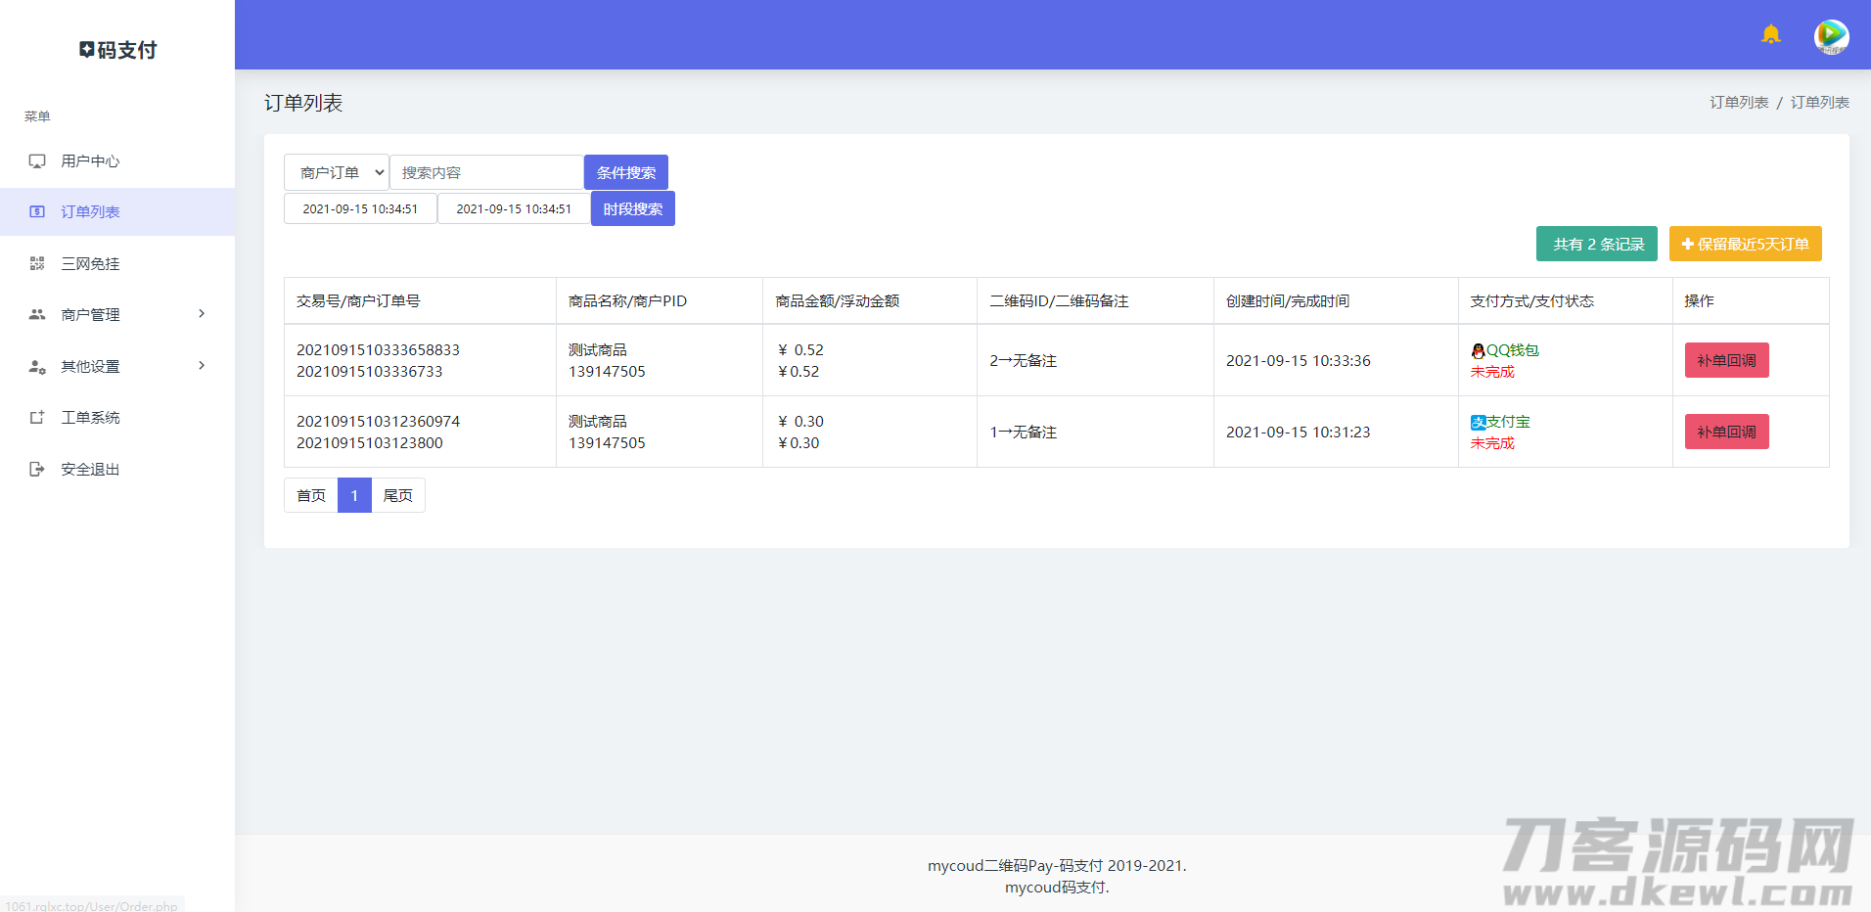
Task: Focus the 搜索内容 text field
Action: [x=486, y=172]
